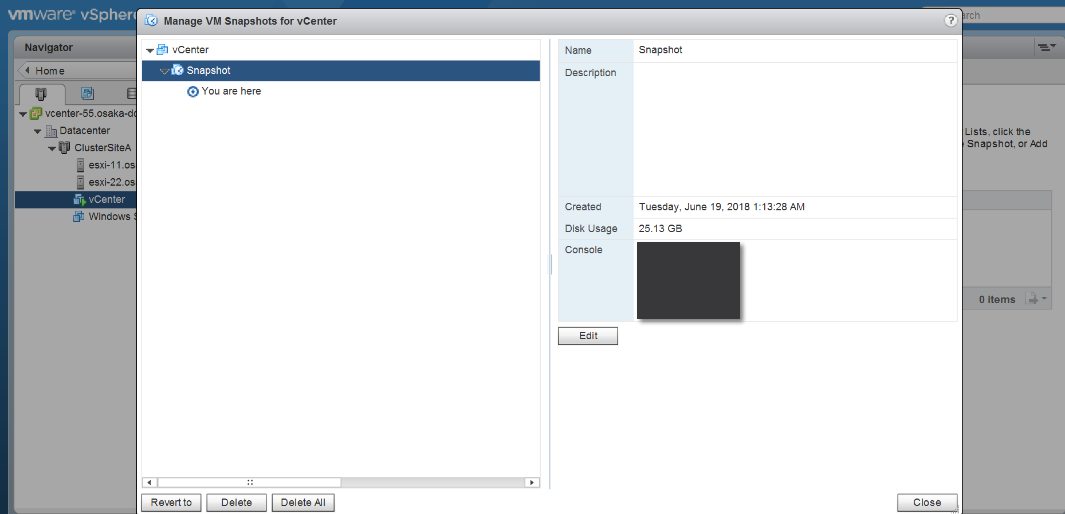
Task: Select the Windows VM in Navigator tree
Action: [x=112, y=217]
